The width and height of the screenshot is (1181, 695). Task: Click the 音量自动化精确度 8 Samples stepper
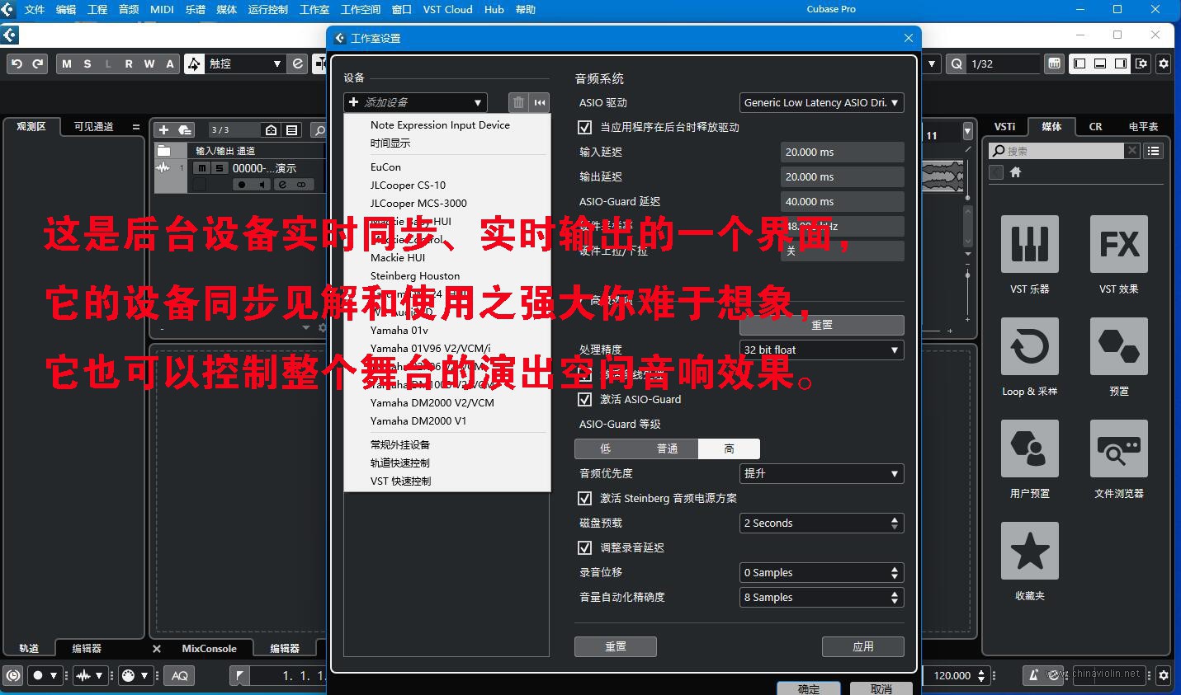[x=895, y=597]
